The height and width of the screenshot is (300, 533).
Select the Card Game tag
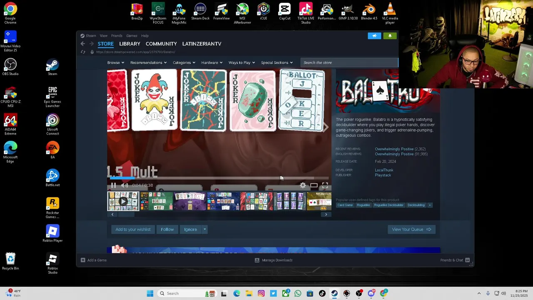point(345,205)
